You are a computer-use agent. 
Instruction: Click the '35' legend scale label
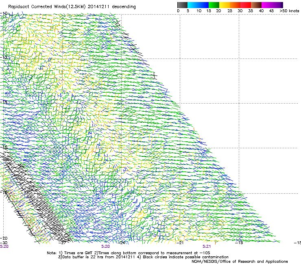pyautogui.click(x=251, y=11)
